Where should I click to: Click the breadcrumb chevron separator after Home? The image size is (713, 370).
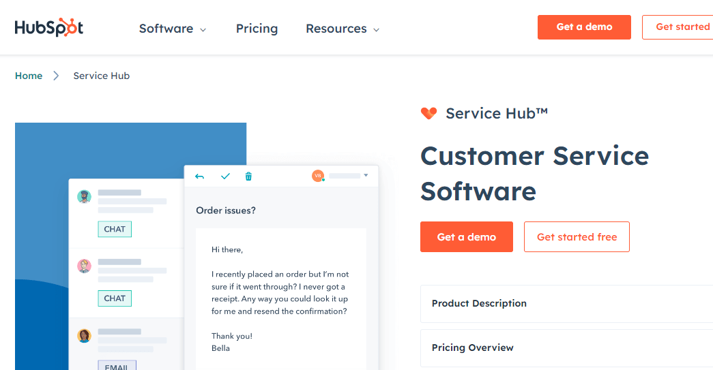(x=56, y=76)
